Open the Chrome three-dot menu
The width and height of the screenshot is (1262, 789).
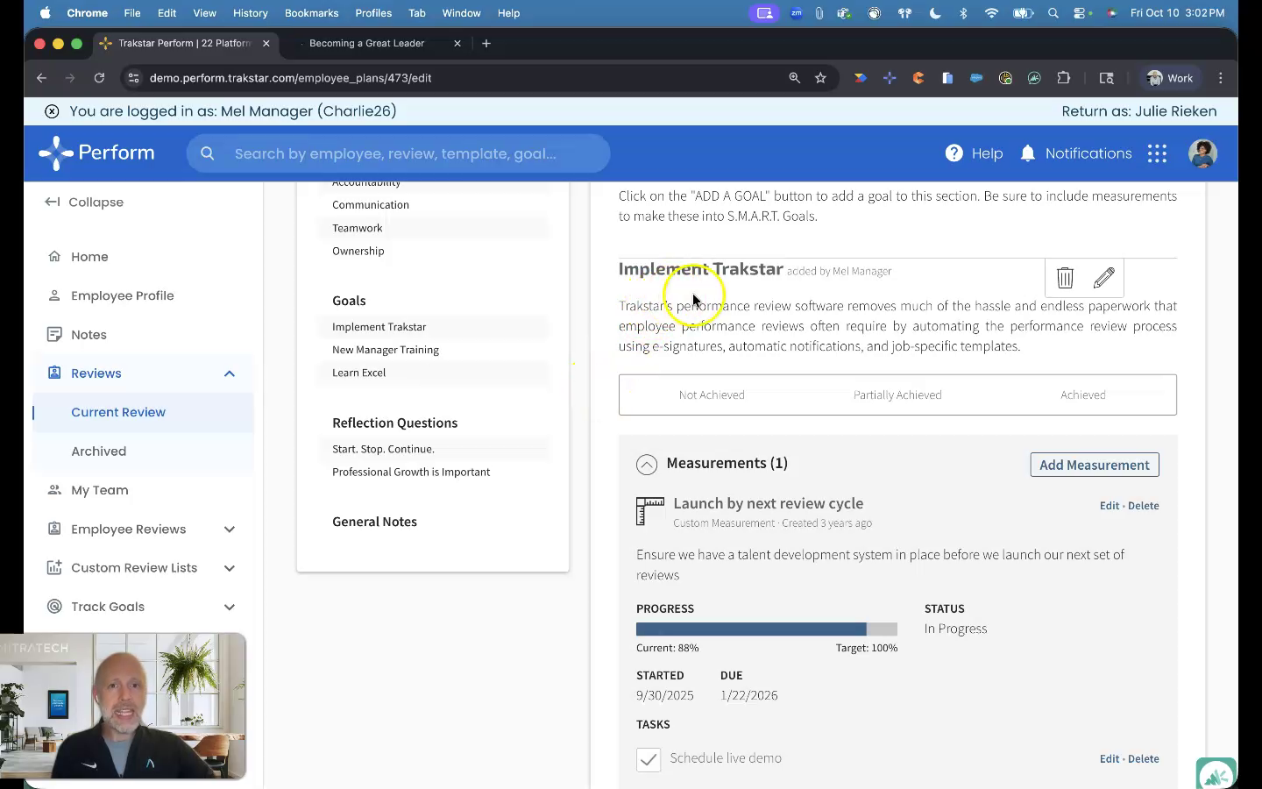[1221, 78]
